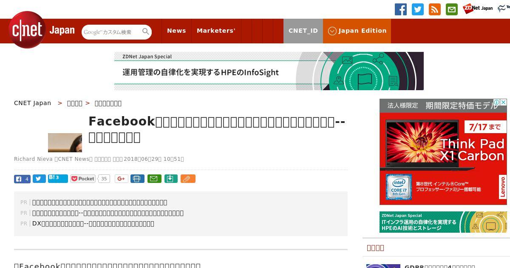Bookmark article on Hatena (B! 3)

pyautogui.click(x=58, y=178)
